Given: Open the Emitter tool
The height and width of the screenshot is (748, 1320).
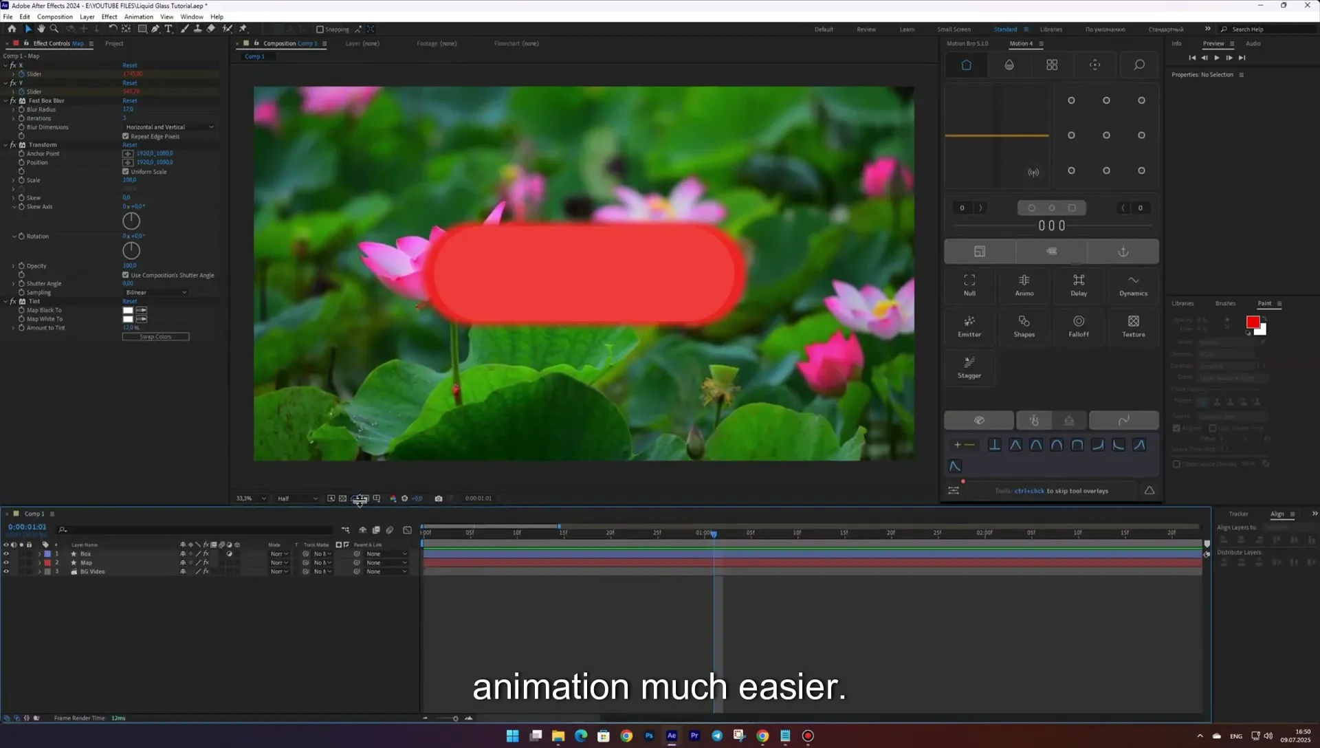Looking at the screenshot, I should [x=969, y=326].
